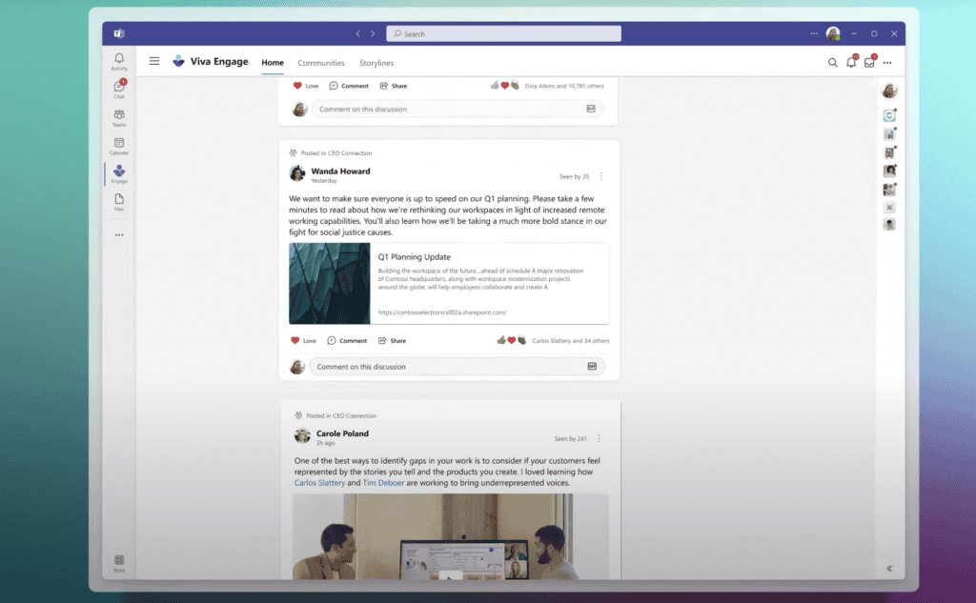Switch to the Communities tab
976x603 pixels.
[320, 63]
